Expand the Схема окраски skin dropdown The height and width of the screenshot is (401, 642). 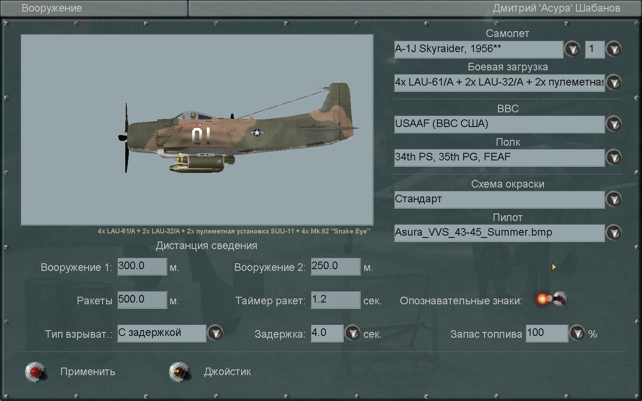tap(614, 199)
